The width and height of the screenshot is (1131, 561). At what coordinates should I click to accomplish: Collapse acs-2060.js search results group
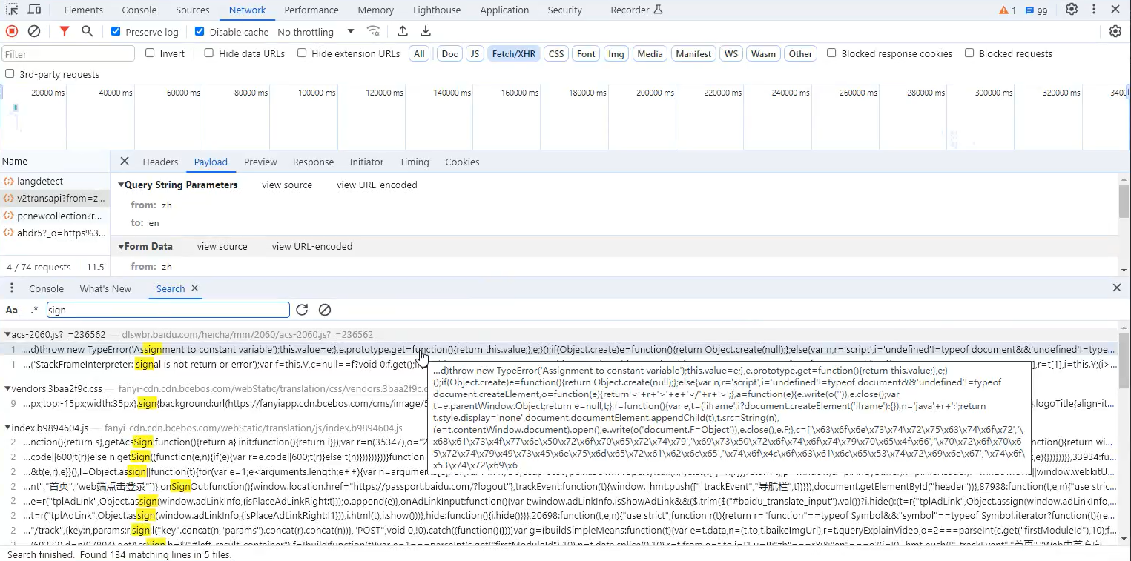7,335
